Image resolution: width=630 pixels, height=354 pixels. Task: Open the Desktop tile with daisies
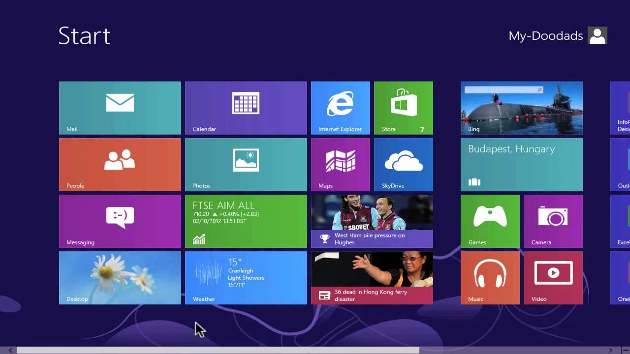tap(120, 278)
